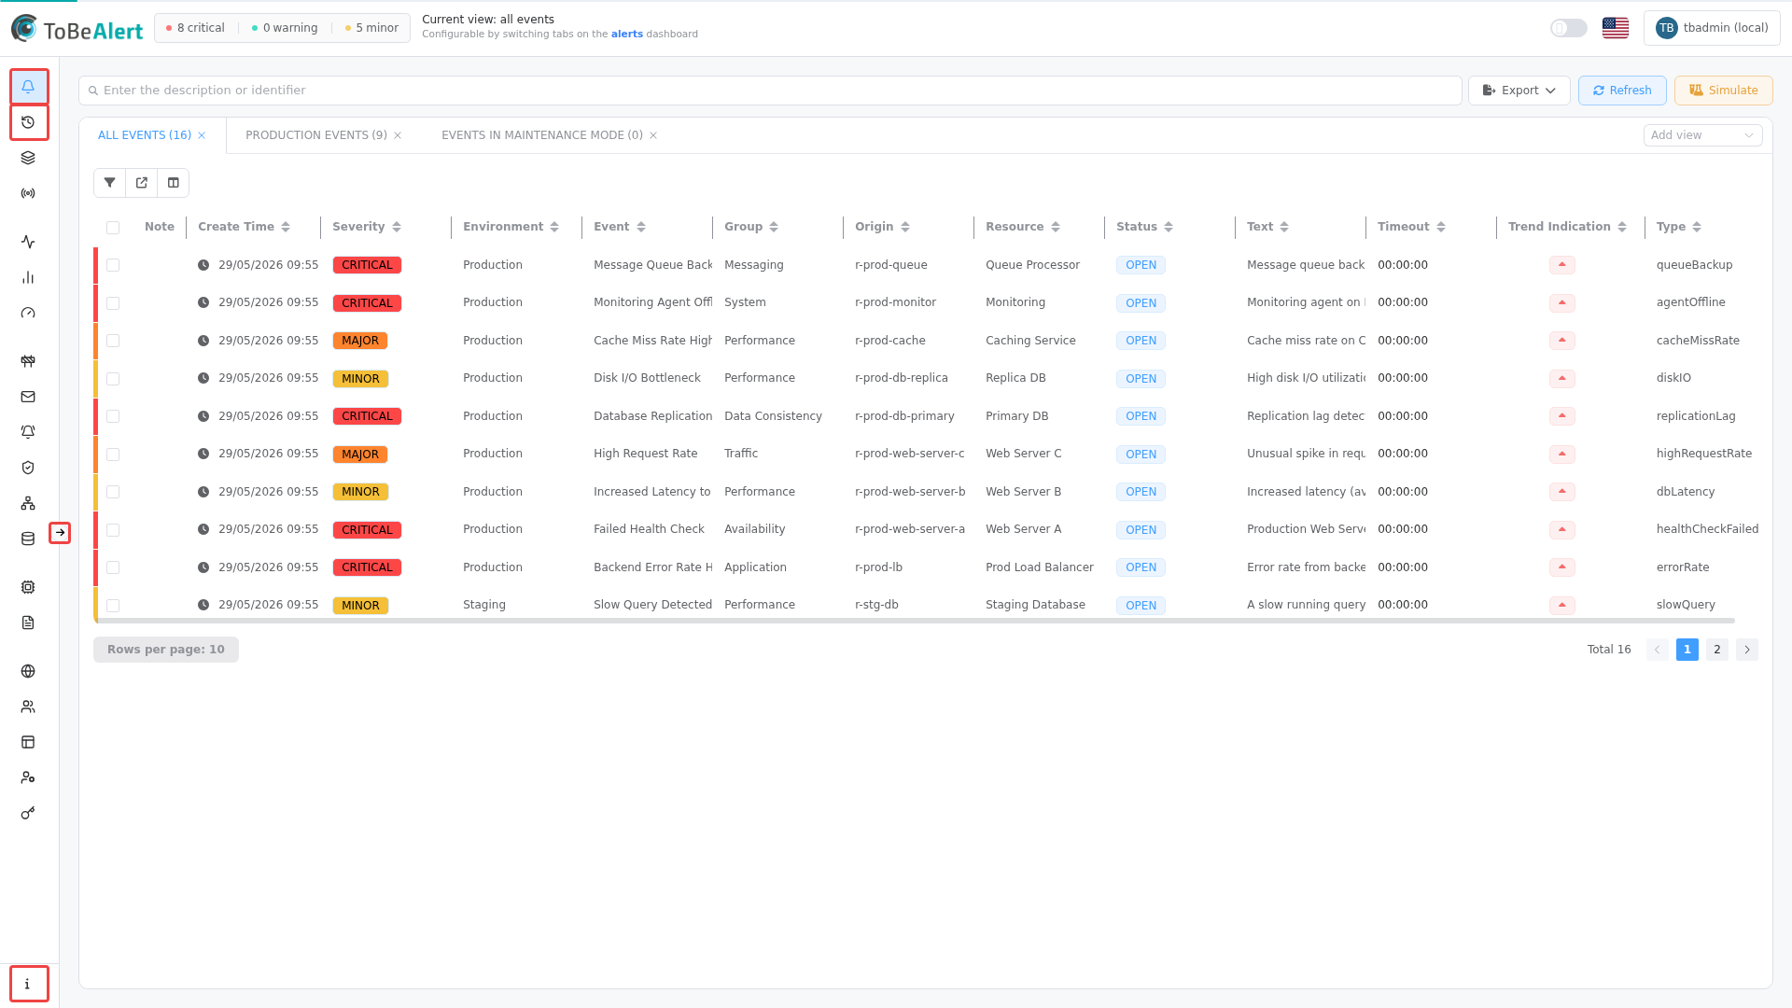The width and height of the screenshot is (1792, 1008).
Task: Click the Simulate button
Action: pos(1723,91)
